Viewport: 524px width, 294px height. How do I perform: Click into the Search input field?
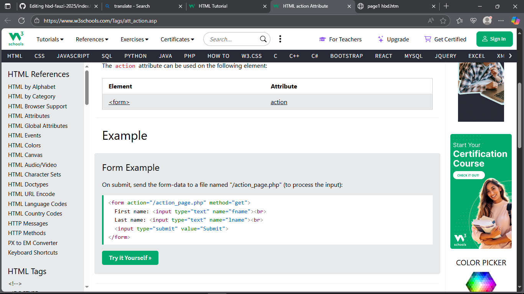coord(232,39)
